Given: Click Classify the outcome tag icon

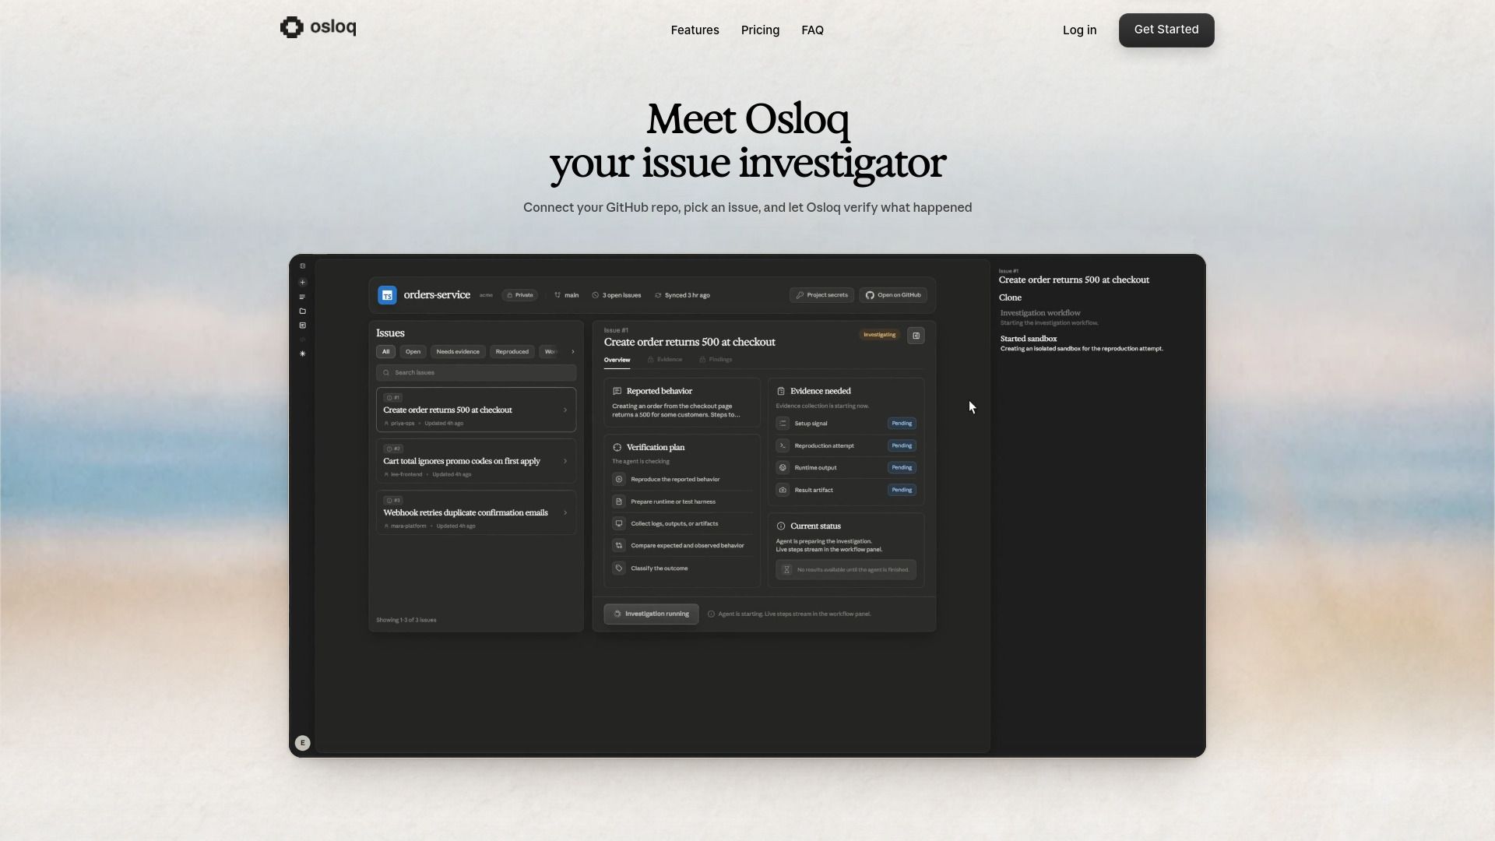Looking at the screenshot, I should (x=619, y=568).
